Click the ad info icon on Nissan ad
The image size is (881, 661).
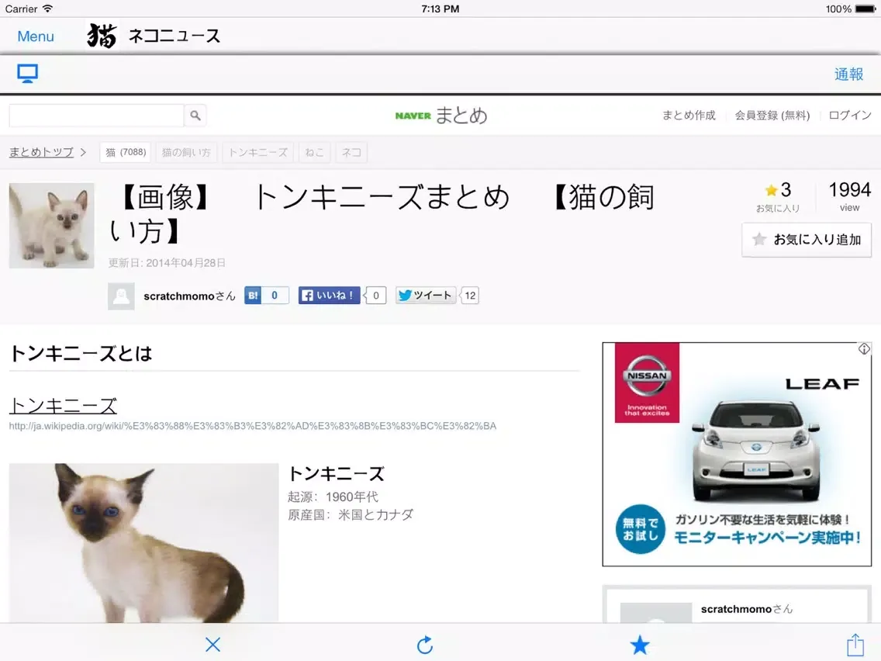(864, 349)
